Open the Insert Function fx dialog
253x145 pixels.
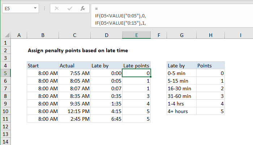point(83,8)
